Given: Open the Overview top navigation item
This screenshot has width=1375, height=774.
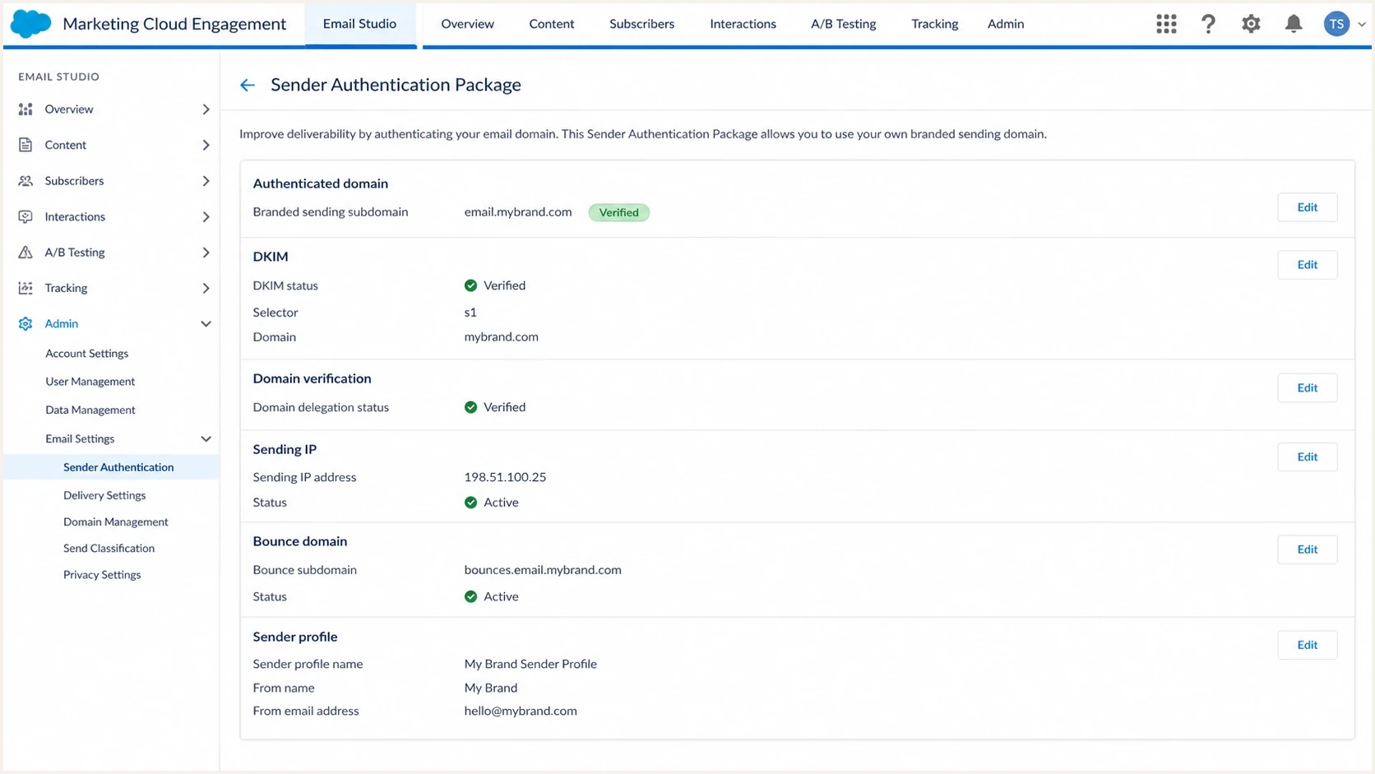Looking at the screenshot, I should click(467, 24).
